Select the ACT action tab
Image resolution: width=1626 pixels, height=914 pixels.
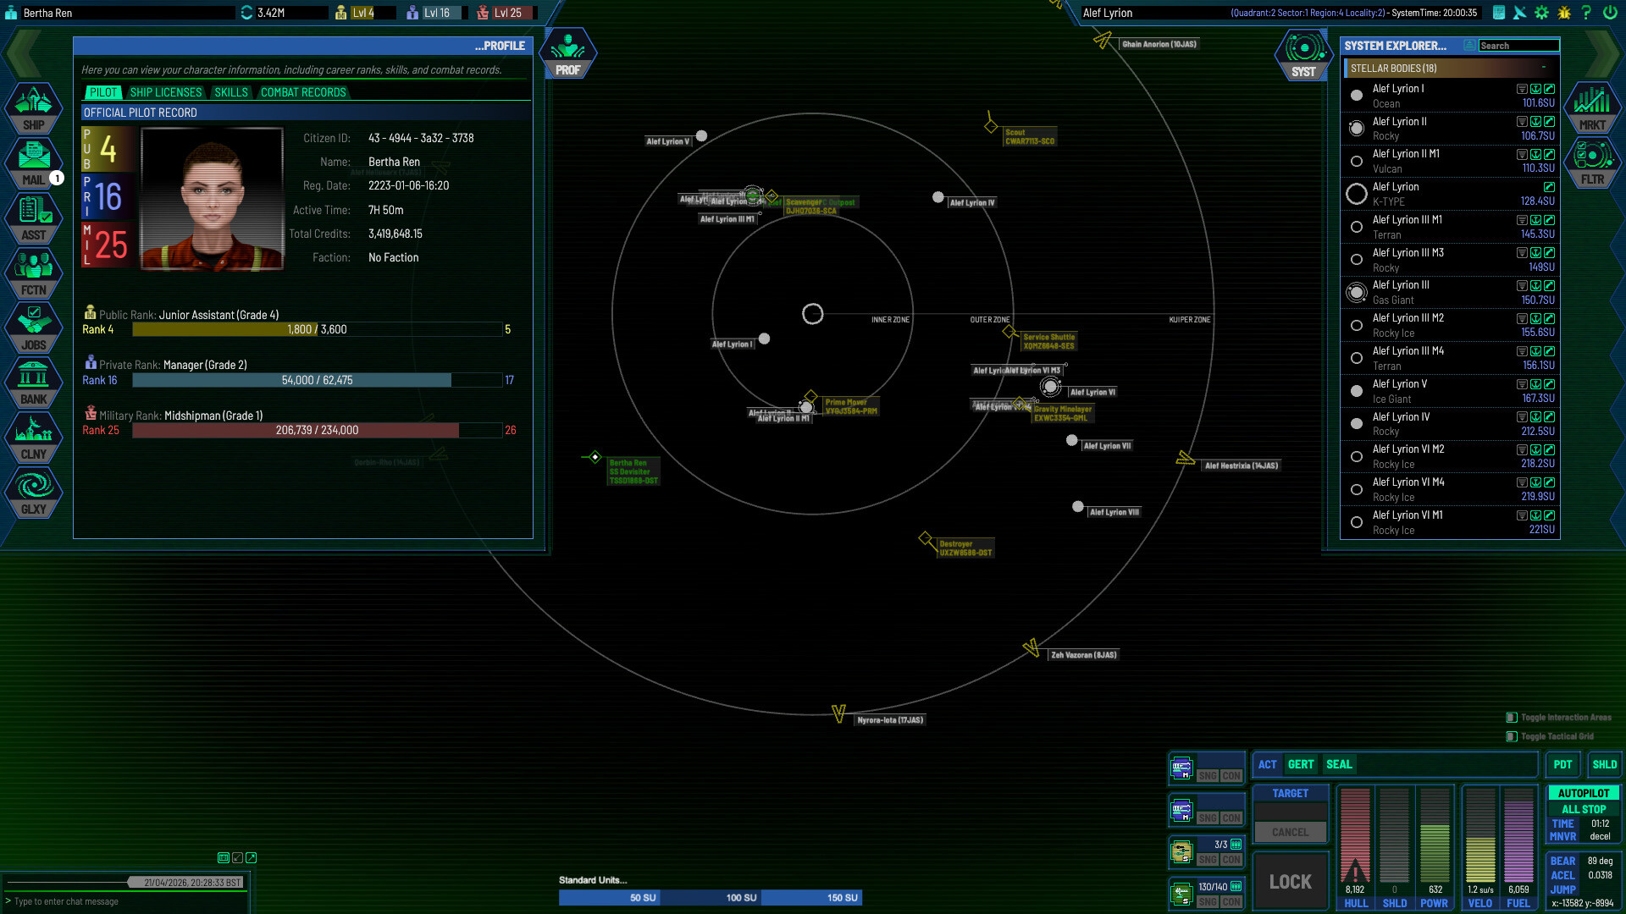point(1267,765)
